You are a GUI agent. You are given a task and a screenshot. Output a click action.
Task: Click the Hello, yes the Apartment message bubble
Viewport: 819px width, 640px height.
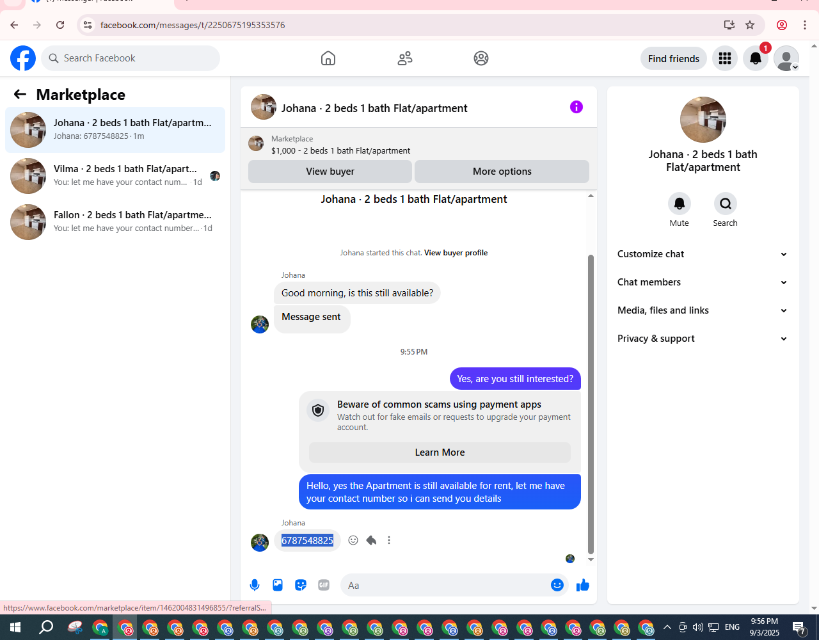(440, 492)
